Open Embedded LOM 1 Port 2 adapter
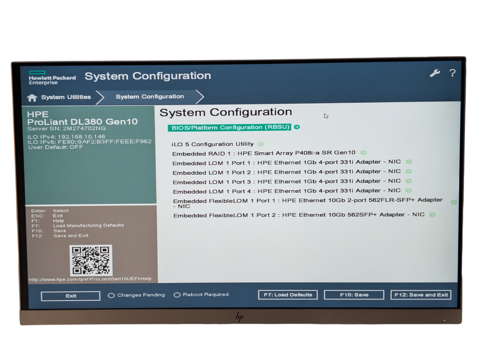Screen dimensions: 477x359 (x=287, y=172)
